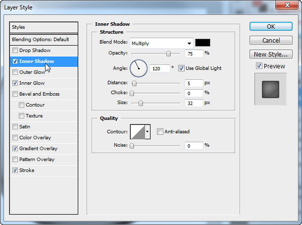Click the Size slider handle

click(x=141, y=103)
